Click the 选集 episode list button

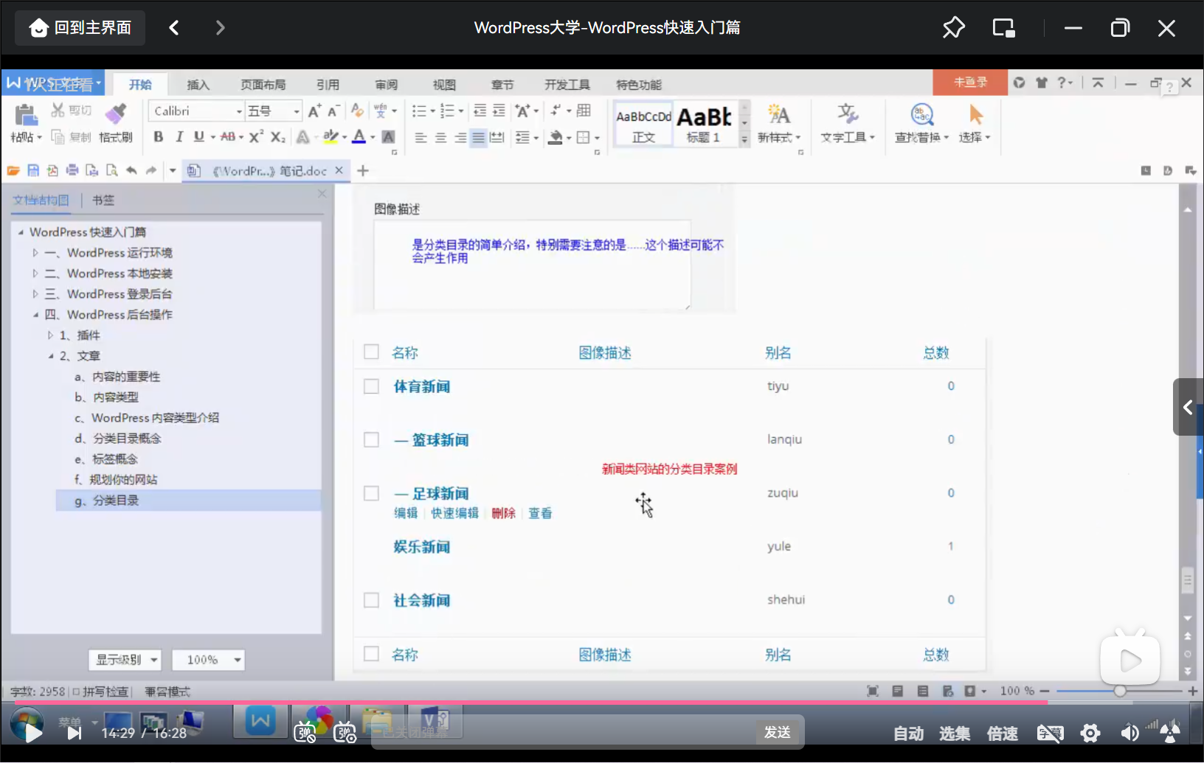(x=955, y=734)
